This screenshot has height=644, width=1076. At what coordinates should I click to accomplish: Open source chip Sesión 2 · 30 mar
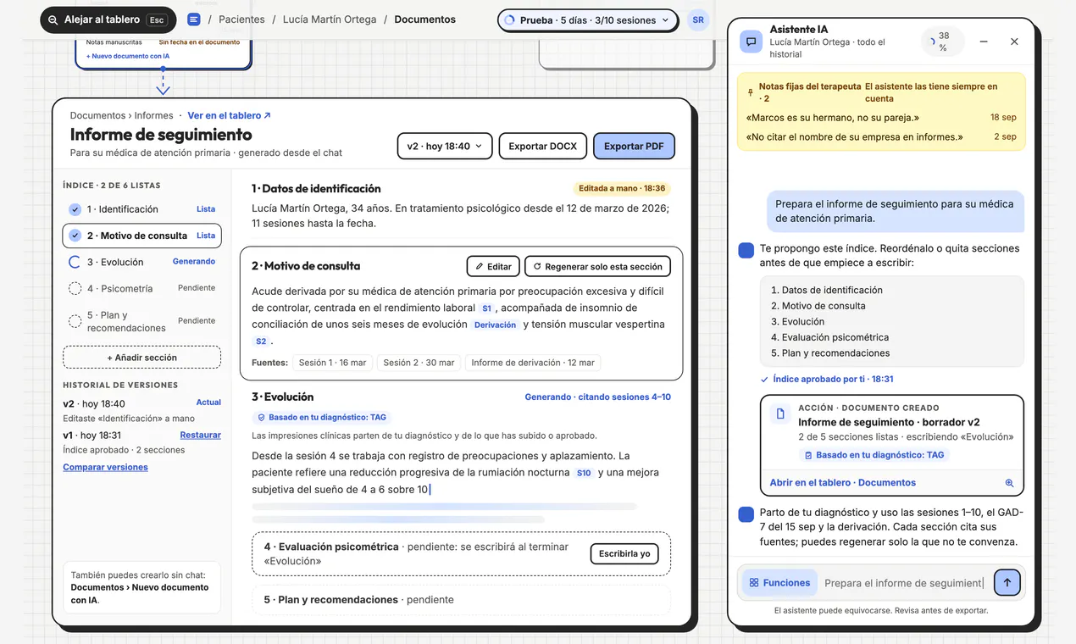pos(419,363)
